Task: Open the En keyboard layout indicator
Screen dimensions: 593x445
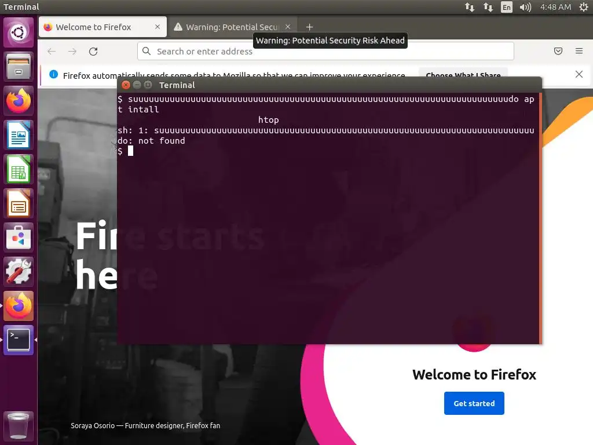Action: 506,7
